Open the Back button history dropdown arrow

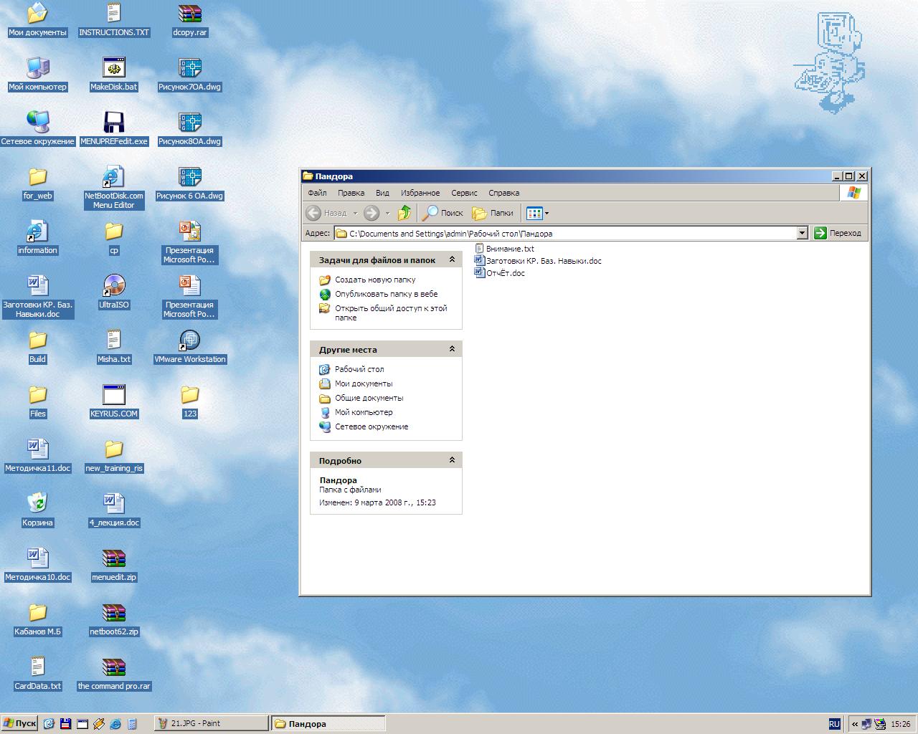tap(355, 213)
